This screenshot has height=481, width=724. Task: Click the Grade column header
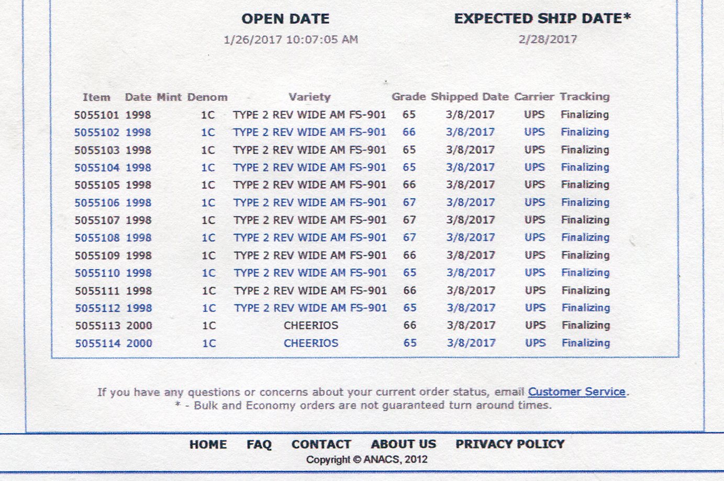pos(408,97)
